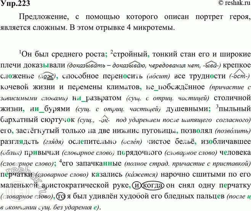Viewport: 251px width, 211px height.
Task: Click the word 'пуговицы,'
Action: pyautogui.click(x=160, y=131)
